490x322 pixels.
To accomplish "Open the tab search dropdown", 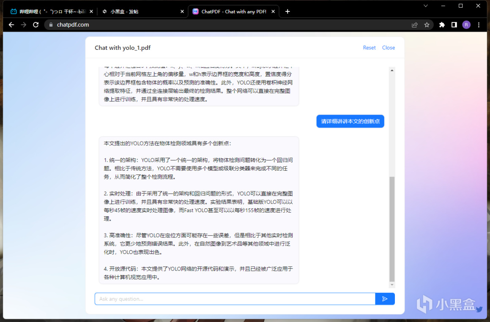I will coord(426,5).
